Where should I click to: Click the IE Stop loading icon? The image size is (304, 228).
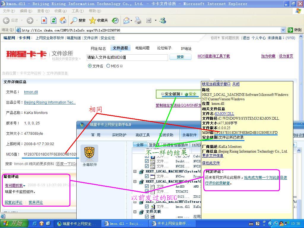click(x=44, y=20)
